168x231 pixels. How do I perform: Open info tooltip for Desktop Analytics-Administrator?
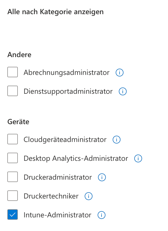click(138, 158)
